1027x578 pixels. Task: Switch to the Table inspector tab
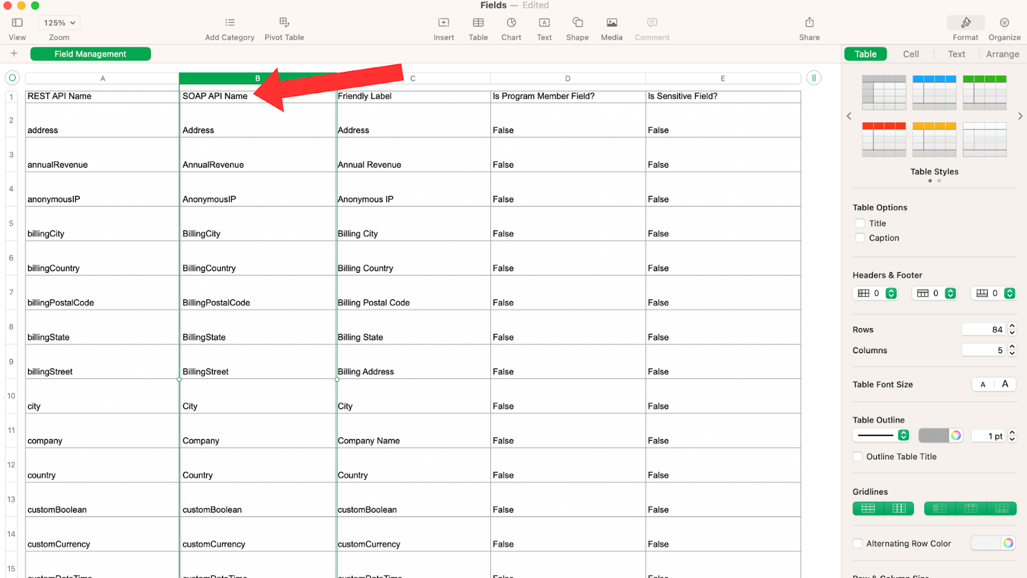865,54
